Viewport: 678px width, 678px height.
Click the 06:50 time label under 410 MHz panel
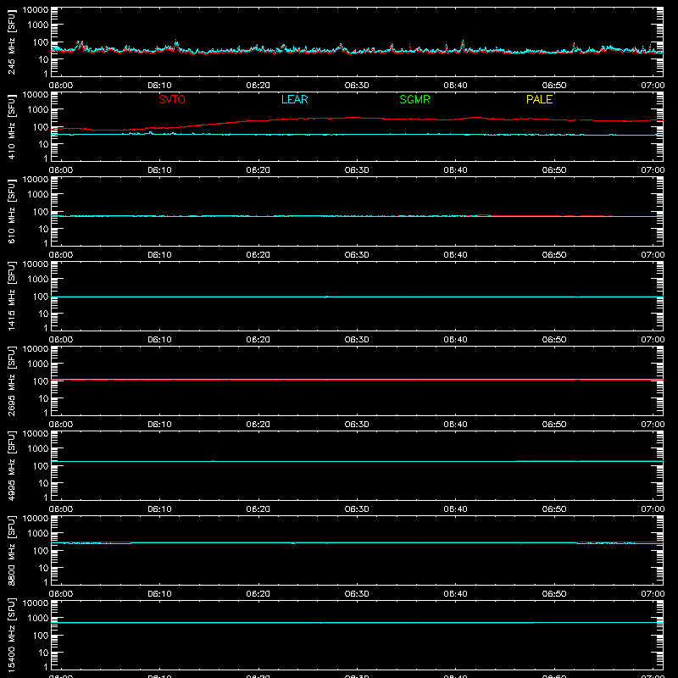pyautogui.click(x=554, y=170)
